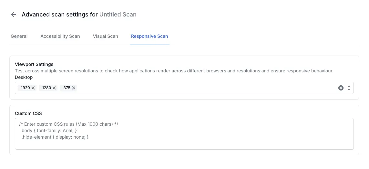Switch to the General tab
Viewport: 369px width, 169px height.
pos(19,36)
